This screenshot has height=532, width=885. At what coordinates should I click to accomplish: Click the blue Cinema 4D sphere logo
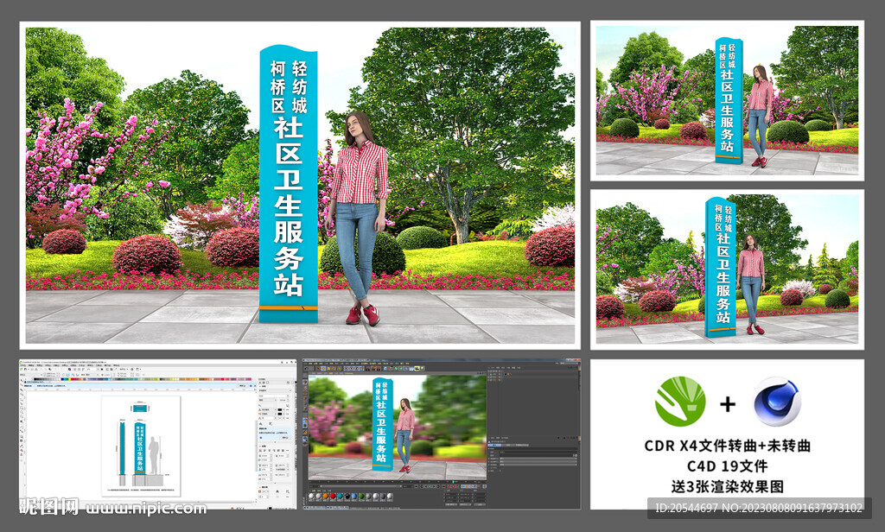tap(777, 402)
